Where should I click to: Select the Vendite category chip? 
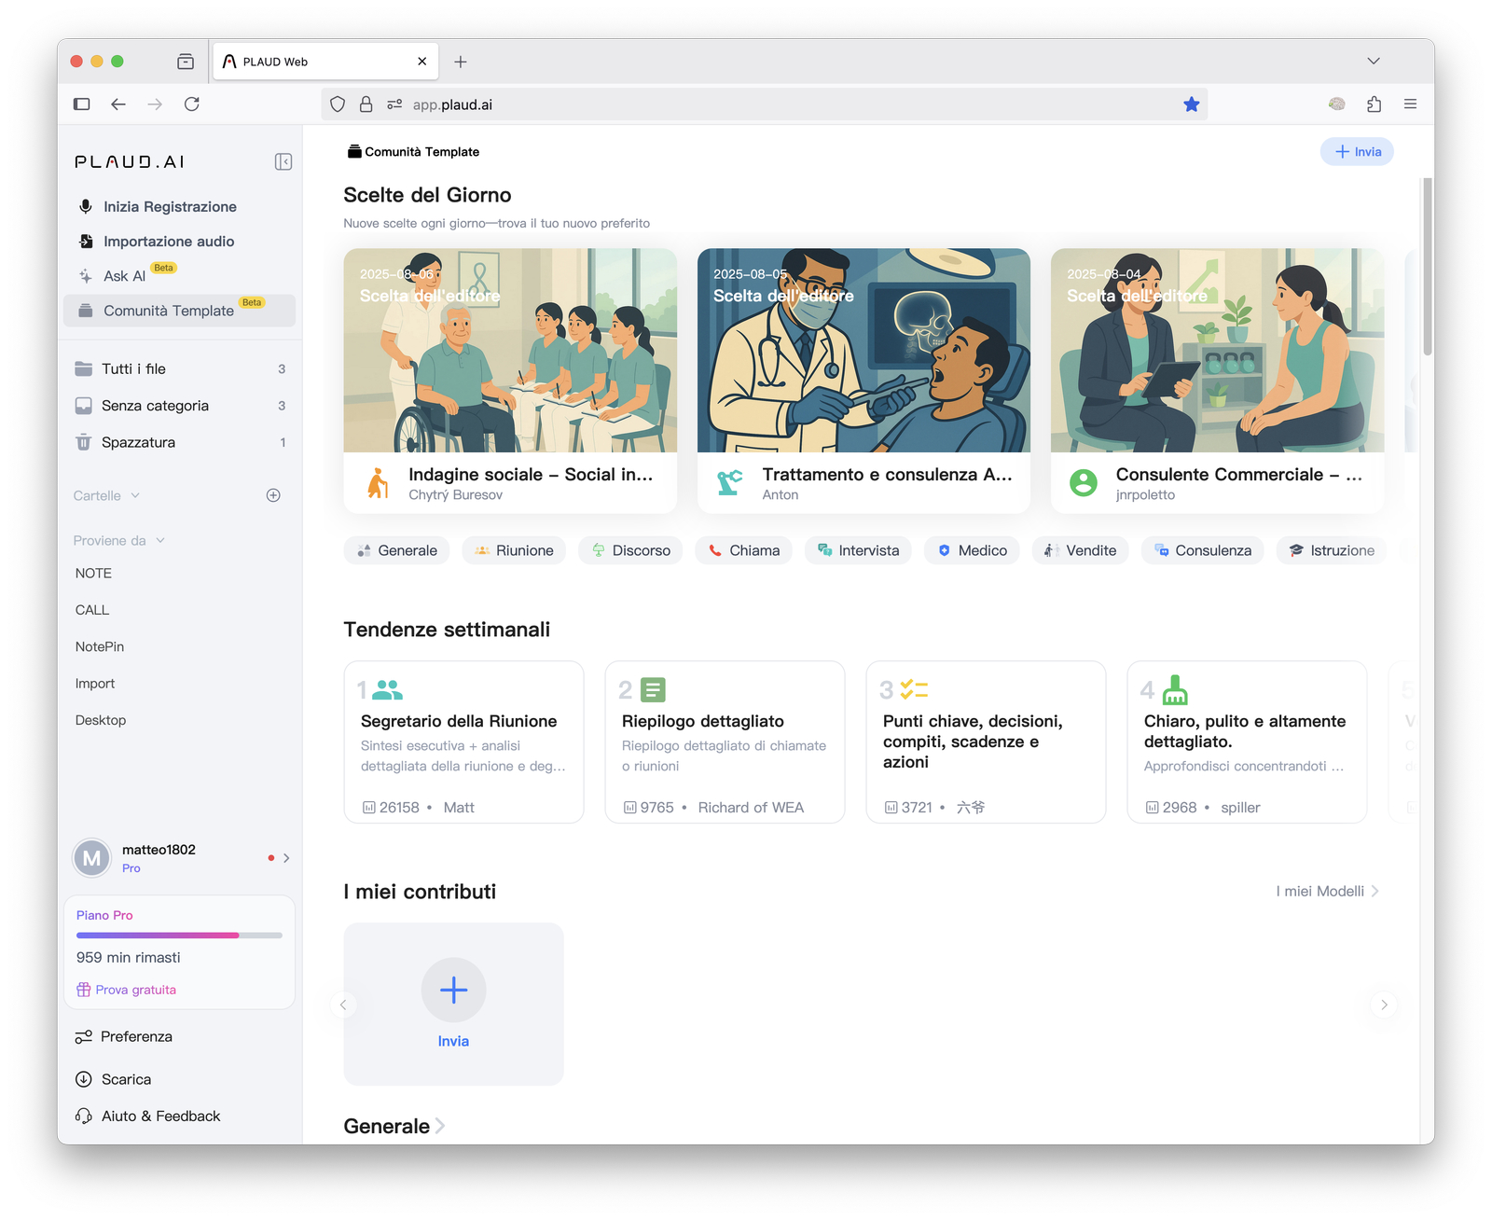(1080, 550)
